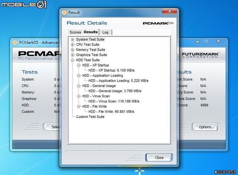Collapse the HDD - Virus Scan node
238x175 pixels.
coord(78,96)
